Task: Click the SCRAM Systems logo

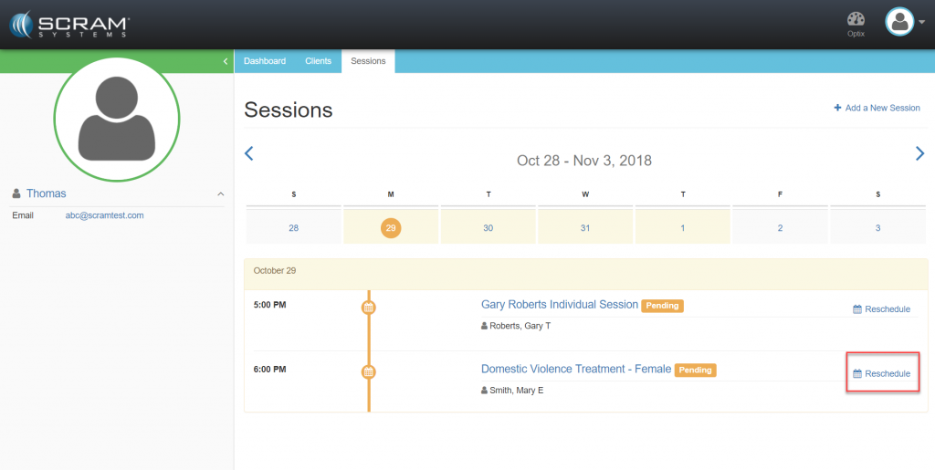Action: (69, 24)
